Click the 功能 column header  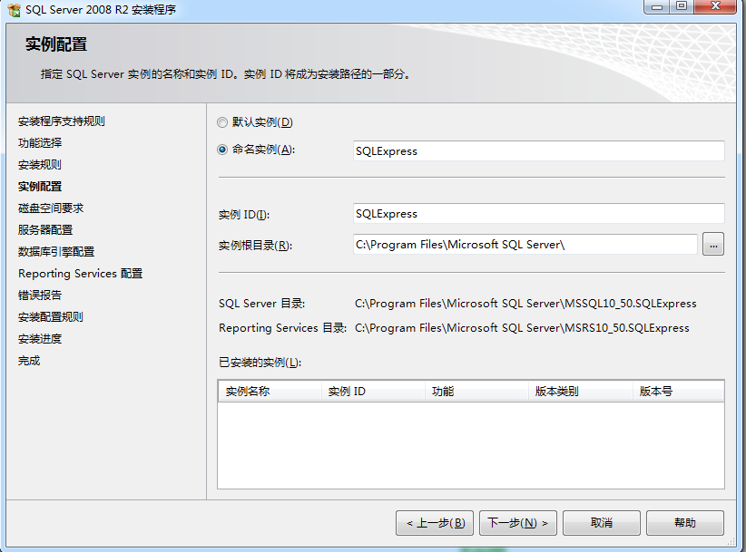476,392
